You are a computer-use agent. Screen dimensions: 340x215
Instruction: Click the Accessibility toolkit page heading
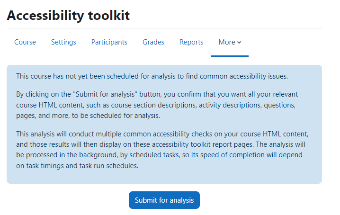pos(68,16)
